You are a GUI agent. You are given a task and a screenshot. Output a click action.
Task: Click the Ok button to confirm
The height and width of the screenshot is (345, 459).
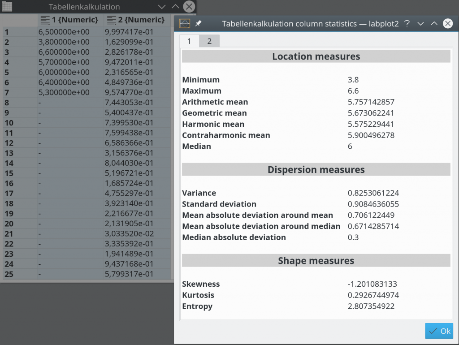click(439, 331)
